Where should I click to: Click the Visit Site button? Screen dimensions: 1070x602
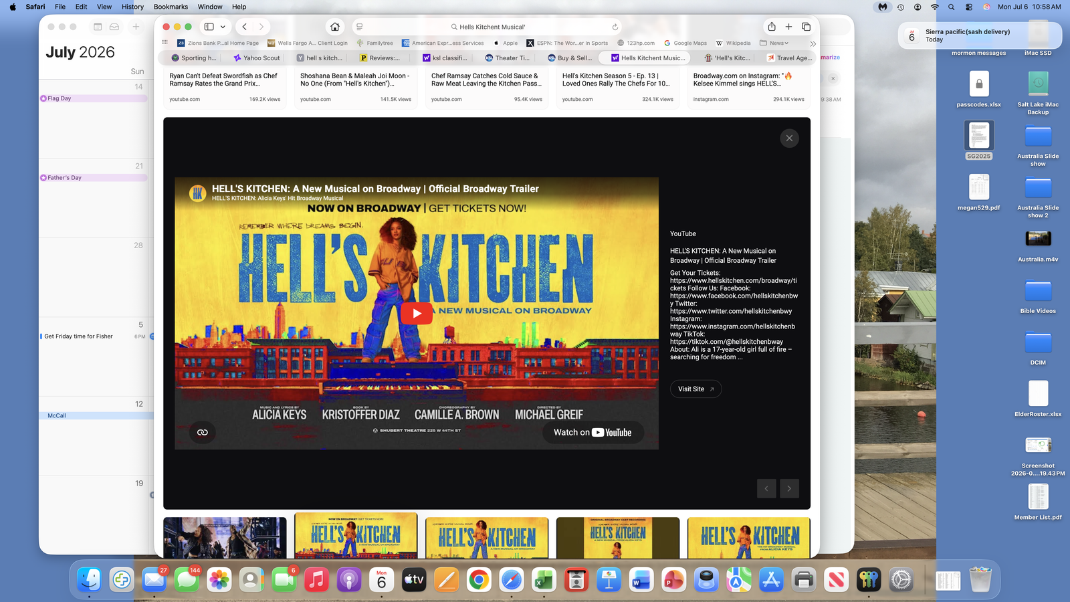pos(695,389)
